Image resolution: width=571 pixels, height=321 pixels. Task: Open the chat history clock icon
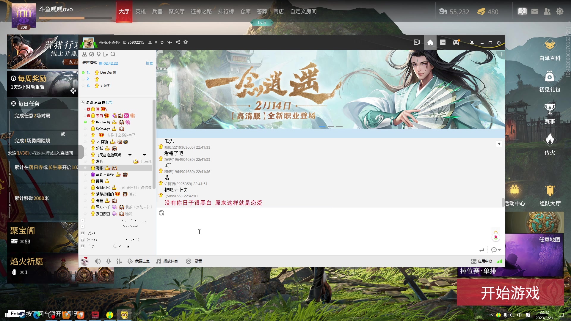coord(92,54)
